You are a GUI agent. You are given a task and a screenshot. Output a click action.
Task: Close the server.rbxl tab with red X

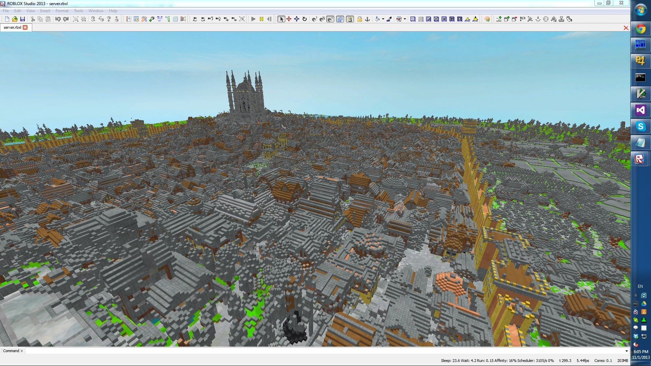(25, 27)
